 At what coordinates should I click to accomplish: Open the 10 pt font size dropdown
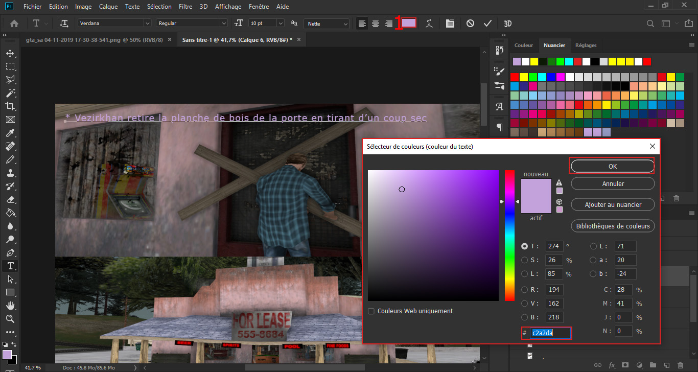click(281, 24)
